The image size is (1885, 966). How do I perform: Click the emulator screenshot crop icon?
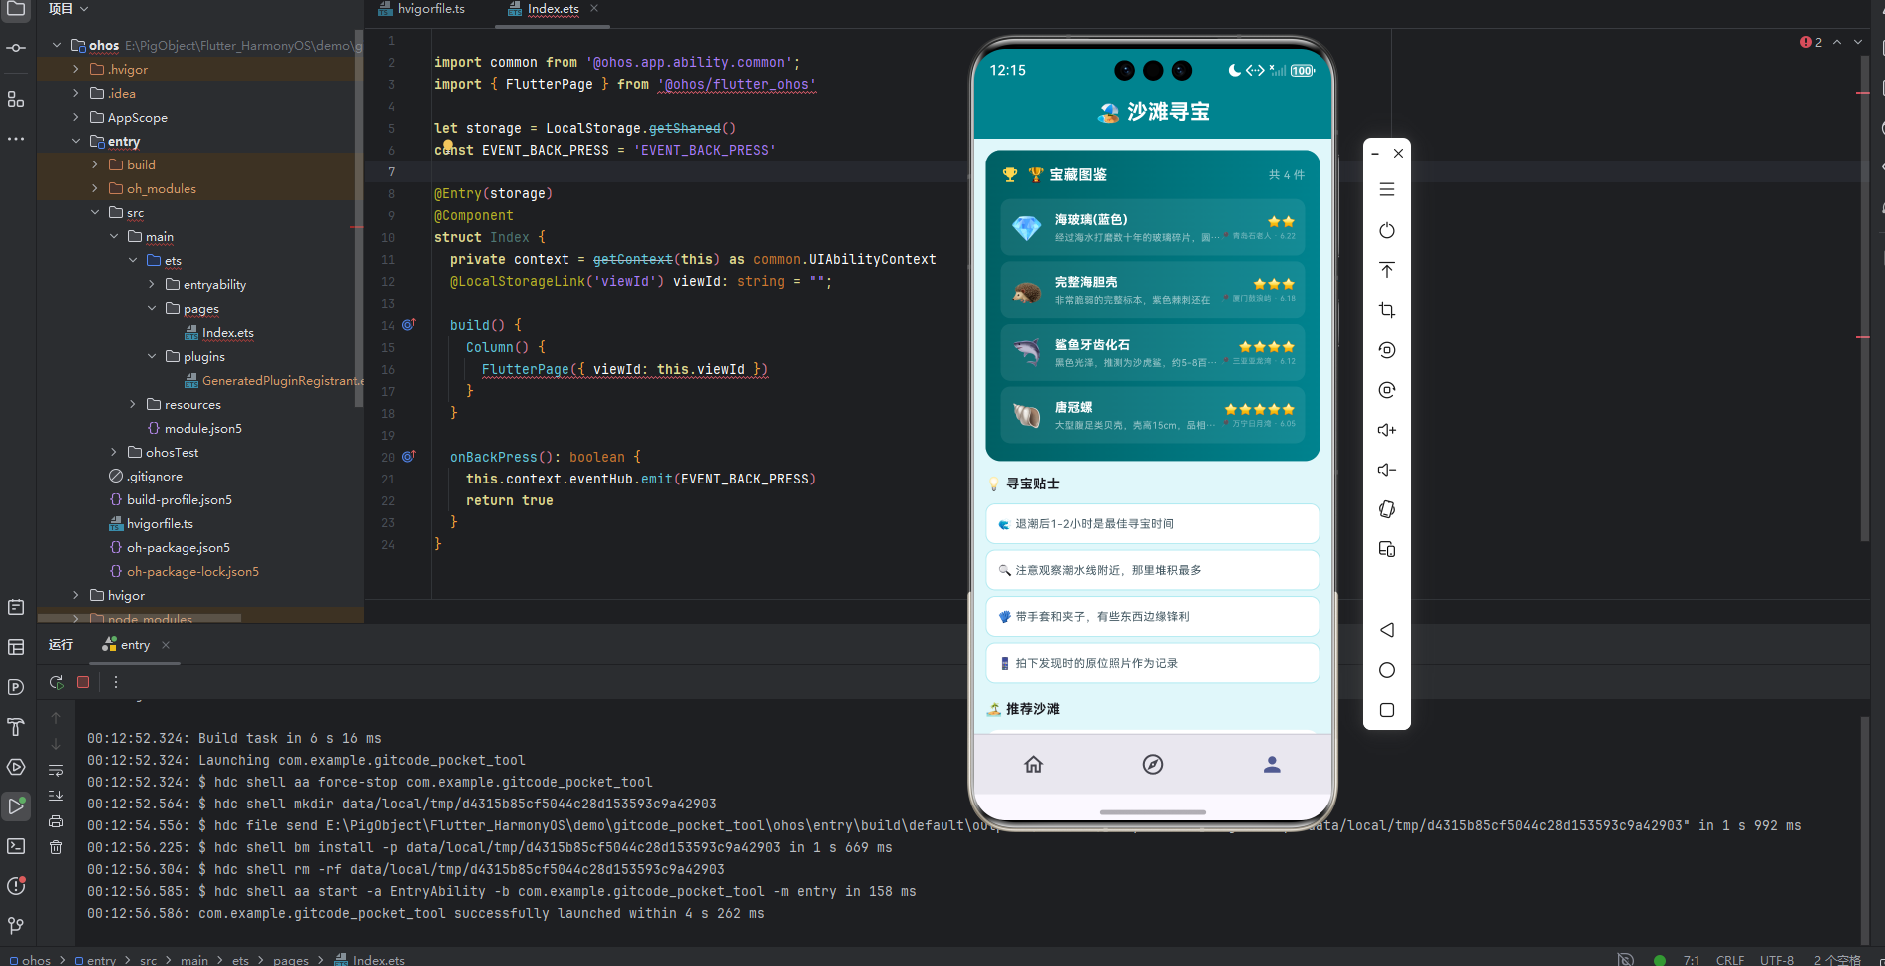click(1387, 310)
